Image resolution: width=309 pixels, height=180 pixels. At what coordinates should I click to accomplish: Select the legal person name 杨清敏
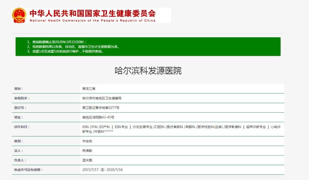(87, 151)
